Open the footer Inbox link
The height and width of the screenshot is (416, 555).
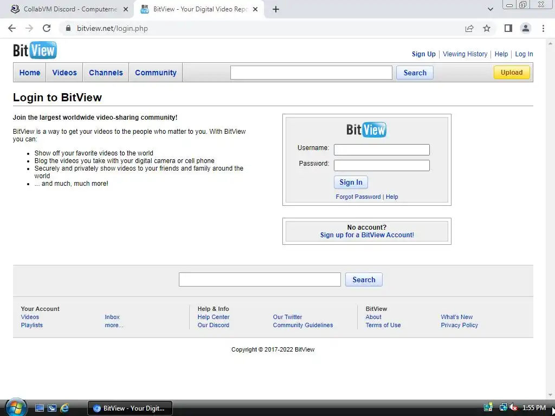112,317
